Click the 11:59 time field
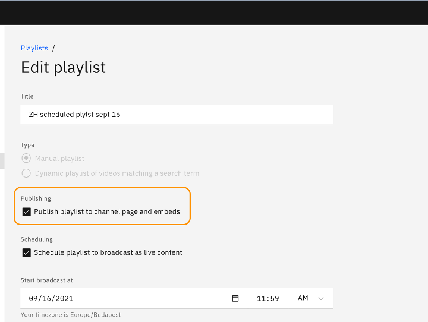 (269, 298)
